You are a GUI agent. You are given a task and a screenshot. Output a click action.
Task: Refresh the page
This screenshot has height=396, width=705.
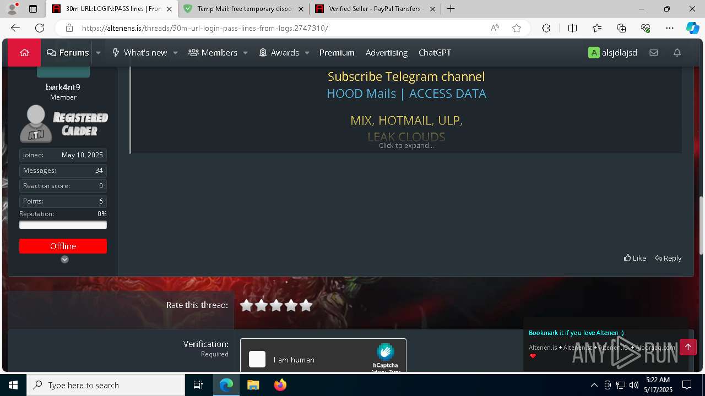pos(40,28)
